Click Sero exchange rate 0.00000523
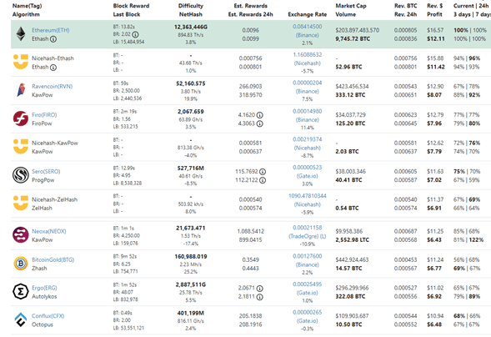This screenshot has width=491, height=337. point(308,168)
